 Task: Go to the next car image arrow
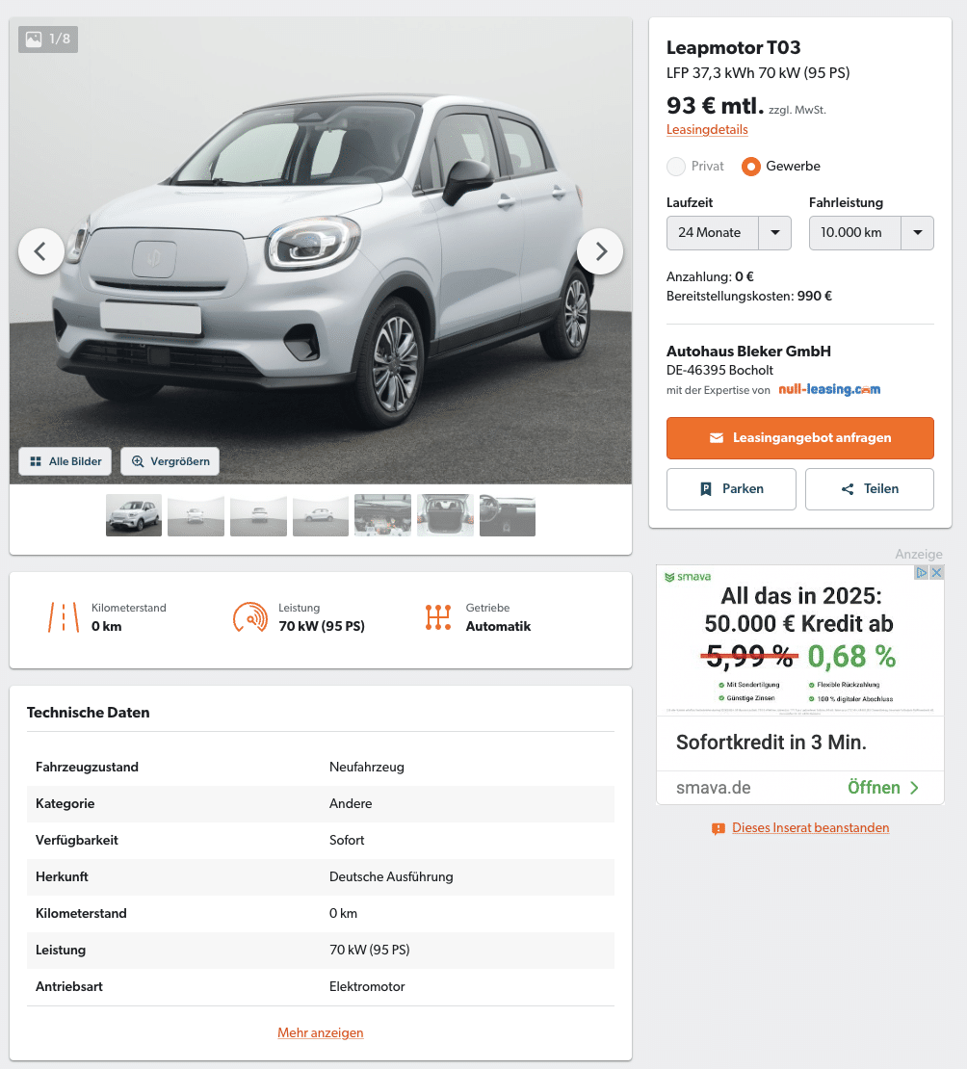[x=600, y=251]
